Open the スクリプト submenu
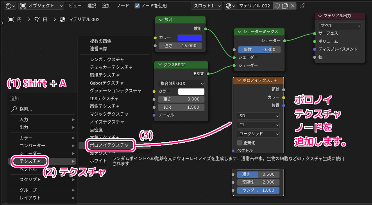372x205 pixels. [x=42, y=179]
